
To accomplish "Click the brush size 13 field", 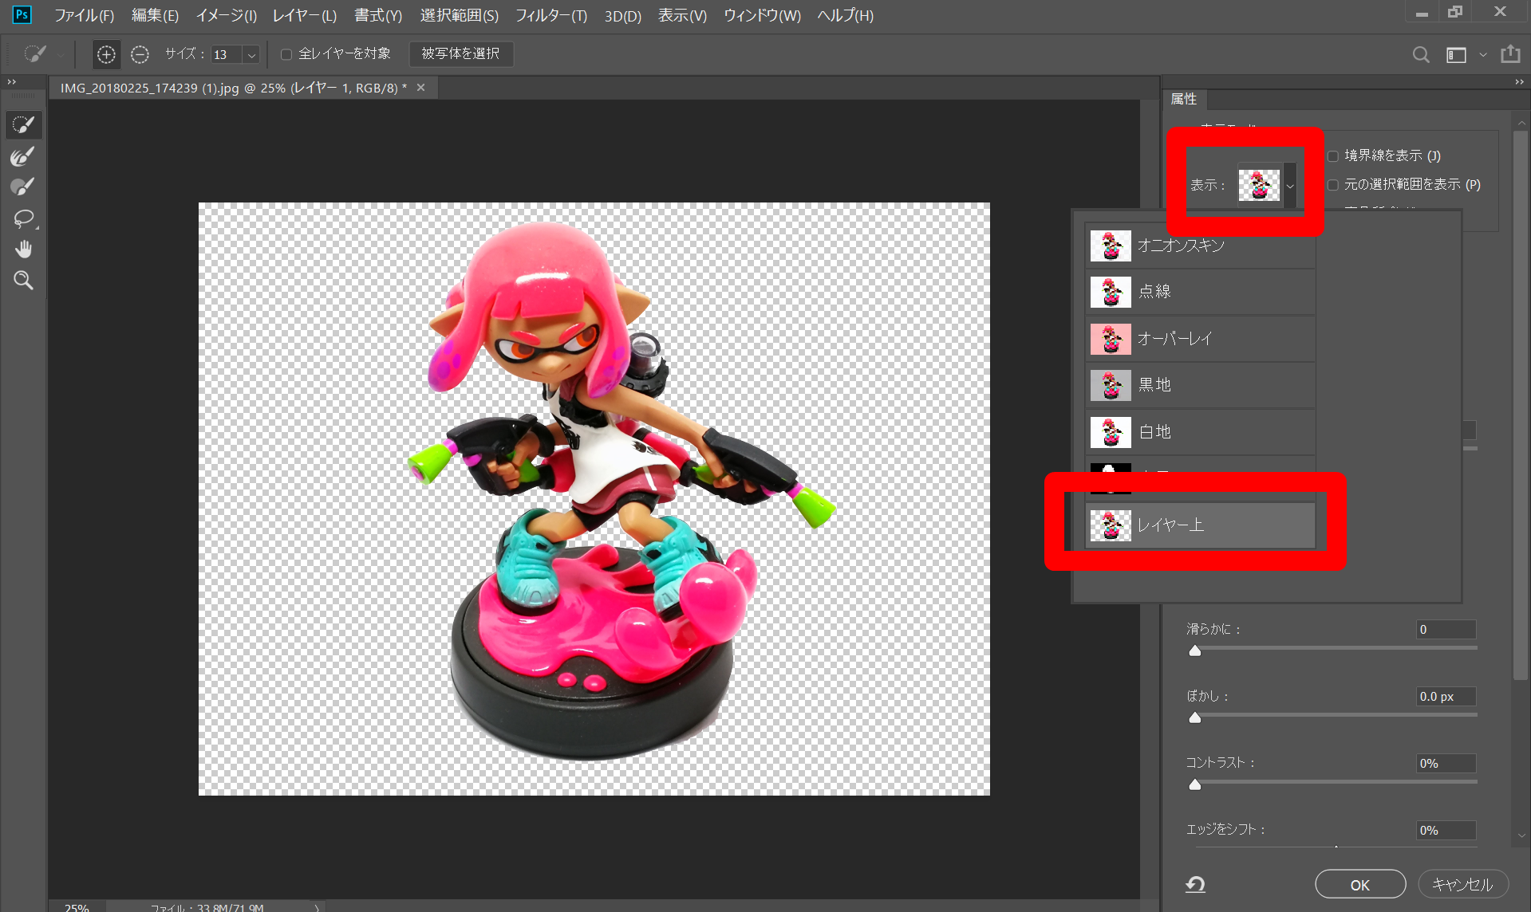I will 227,54.
